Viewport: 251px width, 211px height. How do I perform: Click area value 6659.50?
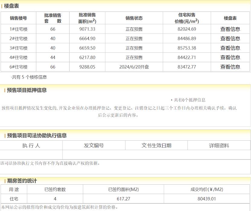coord(87,48)
